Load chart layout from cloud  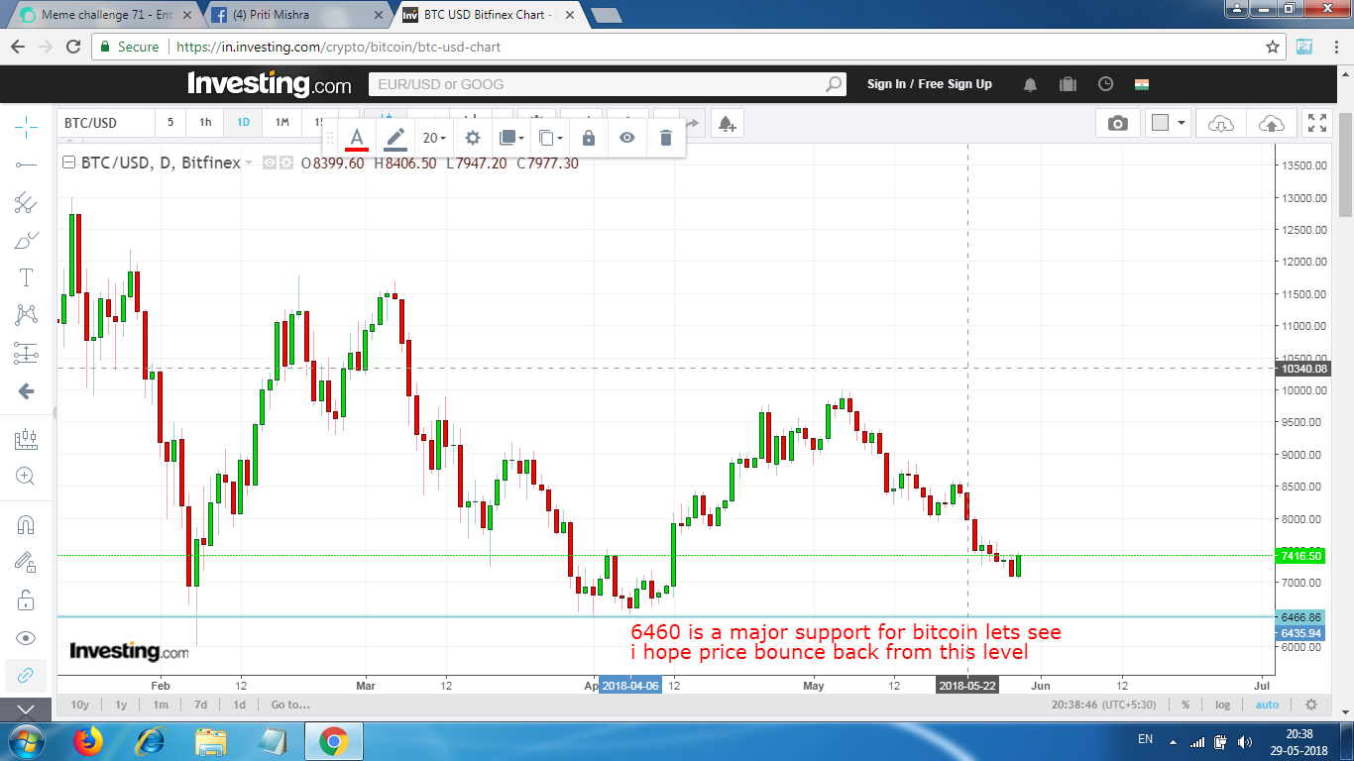coord(1221,123)
